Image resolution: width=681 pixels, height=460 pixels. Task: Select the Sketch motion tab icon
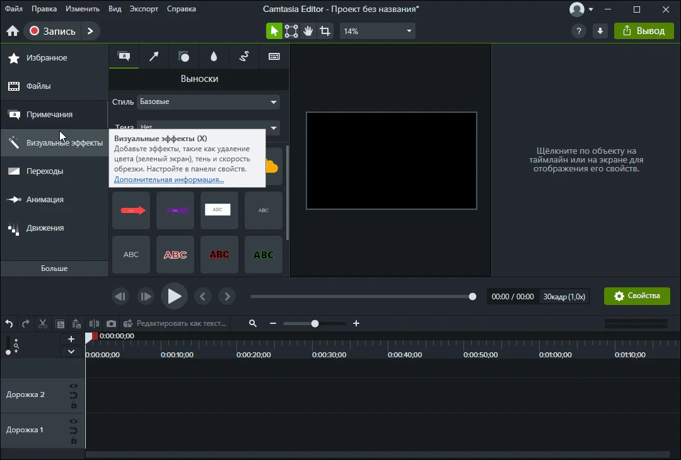243,57
